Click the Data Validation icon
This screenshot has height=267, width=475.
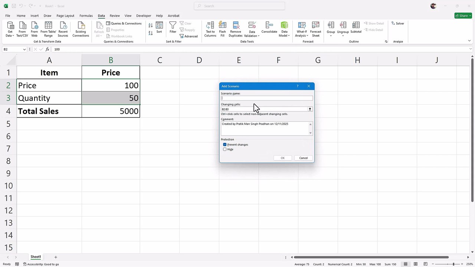click(x=252, y=25)
